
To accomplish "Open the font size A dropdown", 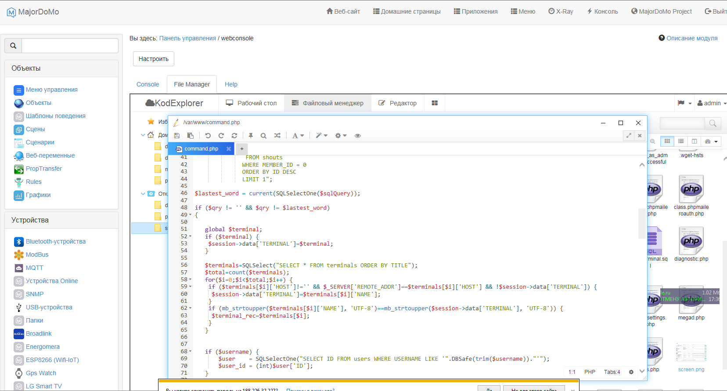I will 298,136.
